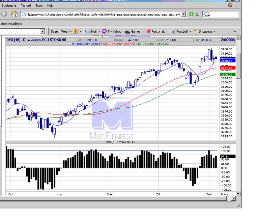Expand the crosshair icon dropdown arrow

(81, 31)
